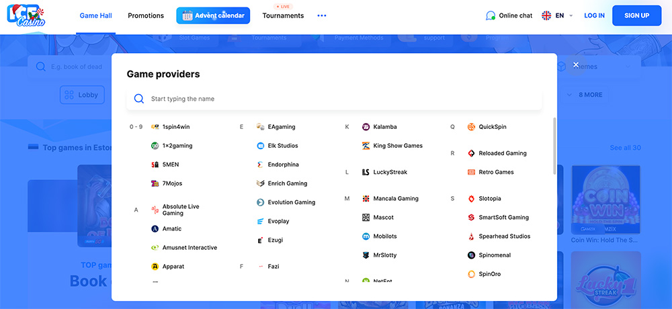Click the Mascot provider logo

click(366, 218)
